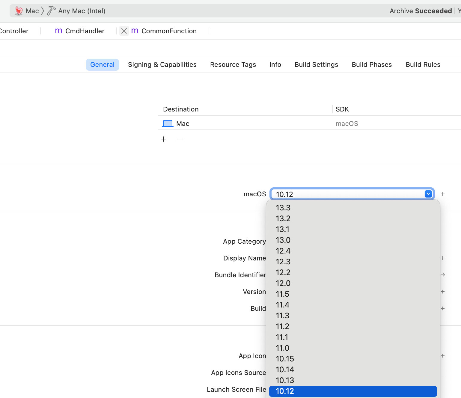The height and width of the screenshot is (398, 461).
Task: Select the General tab
Action: tap(103, 65)
